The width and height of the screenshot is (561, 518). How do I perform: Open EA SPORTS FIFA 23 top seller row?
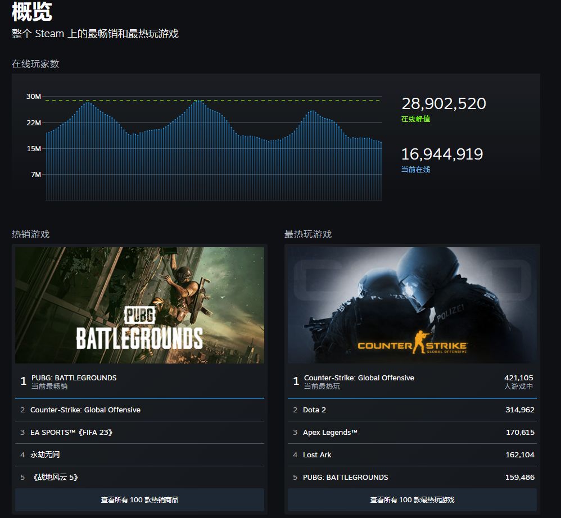[139, 433]
